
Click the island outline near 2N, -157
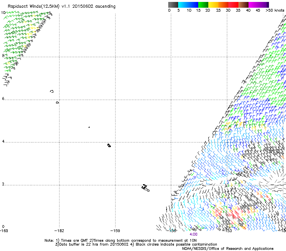tap(145, 188)
